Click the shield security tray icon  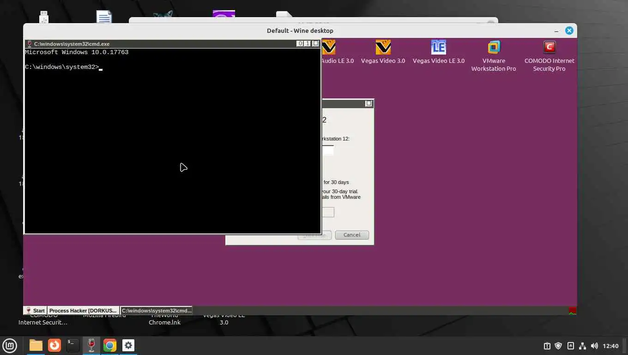click(x=558, y=346)
